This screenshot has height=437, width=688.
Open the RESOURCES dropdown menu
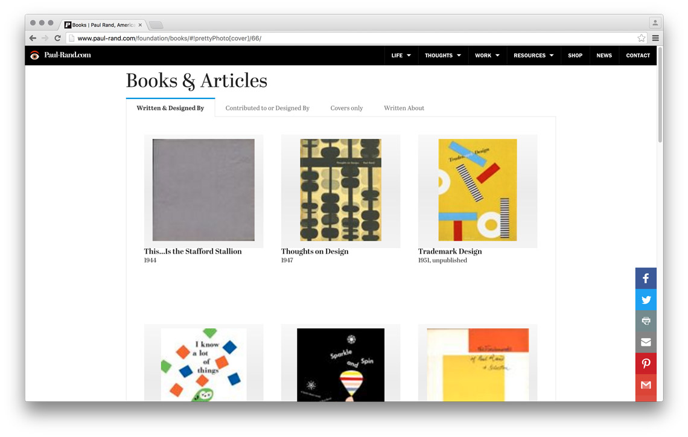[x=534, y=56]
